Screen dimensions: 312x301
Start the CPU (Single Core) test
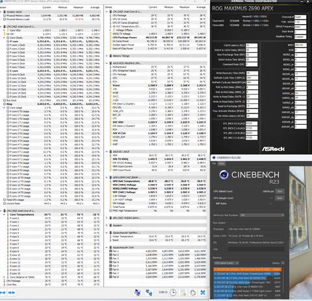click(x=279, y=198)
